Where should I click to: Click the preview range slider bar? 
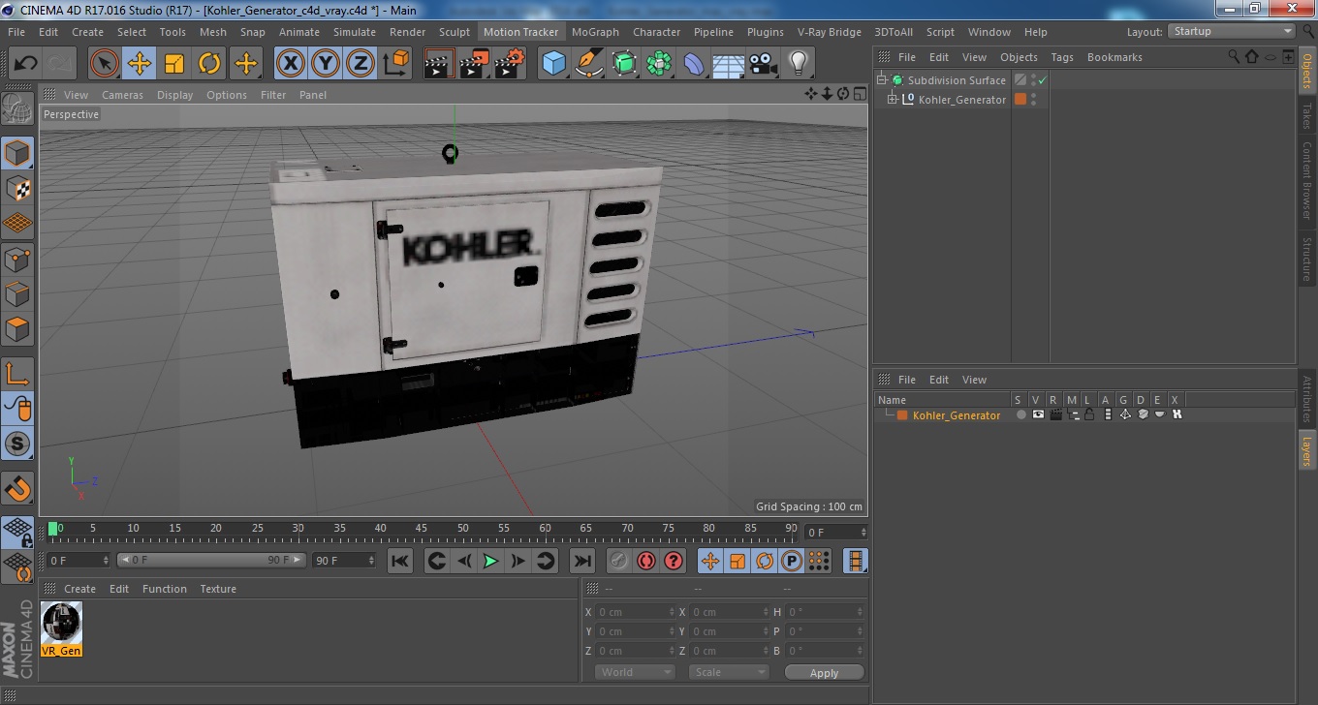[211, 560]
